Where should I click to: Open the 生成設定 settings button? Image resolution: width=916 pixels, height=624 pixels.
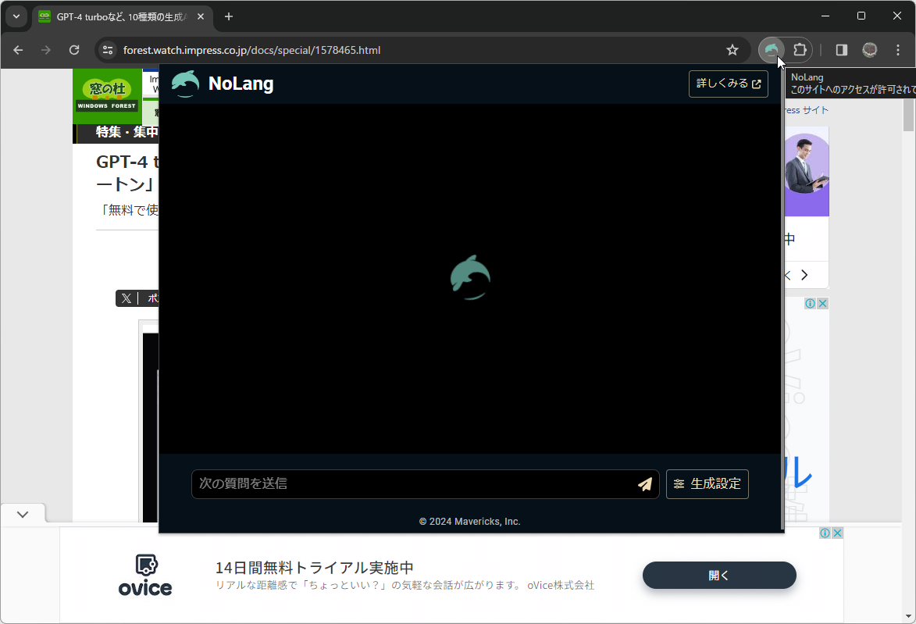click(x=707, y=484)
